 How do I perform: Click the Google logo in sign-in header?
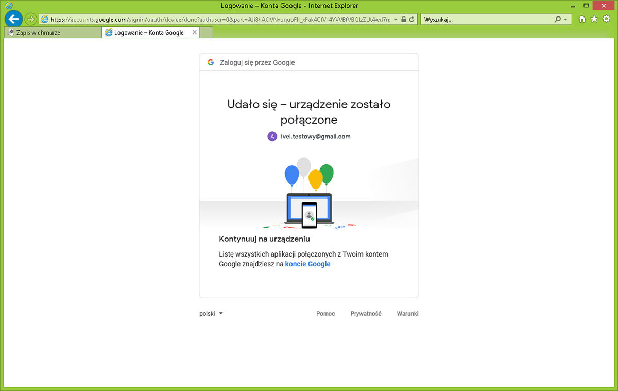click(211, 62)
